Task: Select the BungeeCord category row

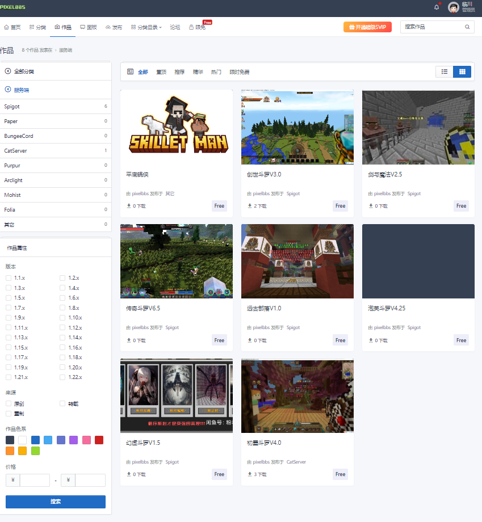Action: (56, 136)
